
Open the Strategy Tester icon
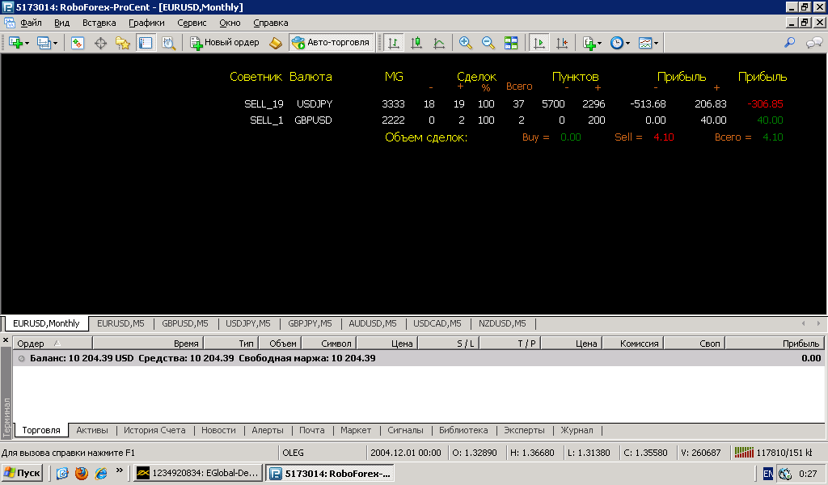168,43
